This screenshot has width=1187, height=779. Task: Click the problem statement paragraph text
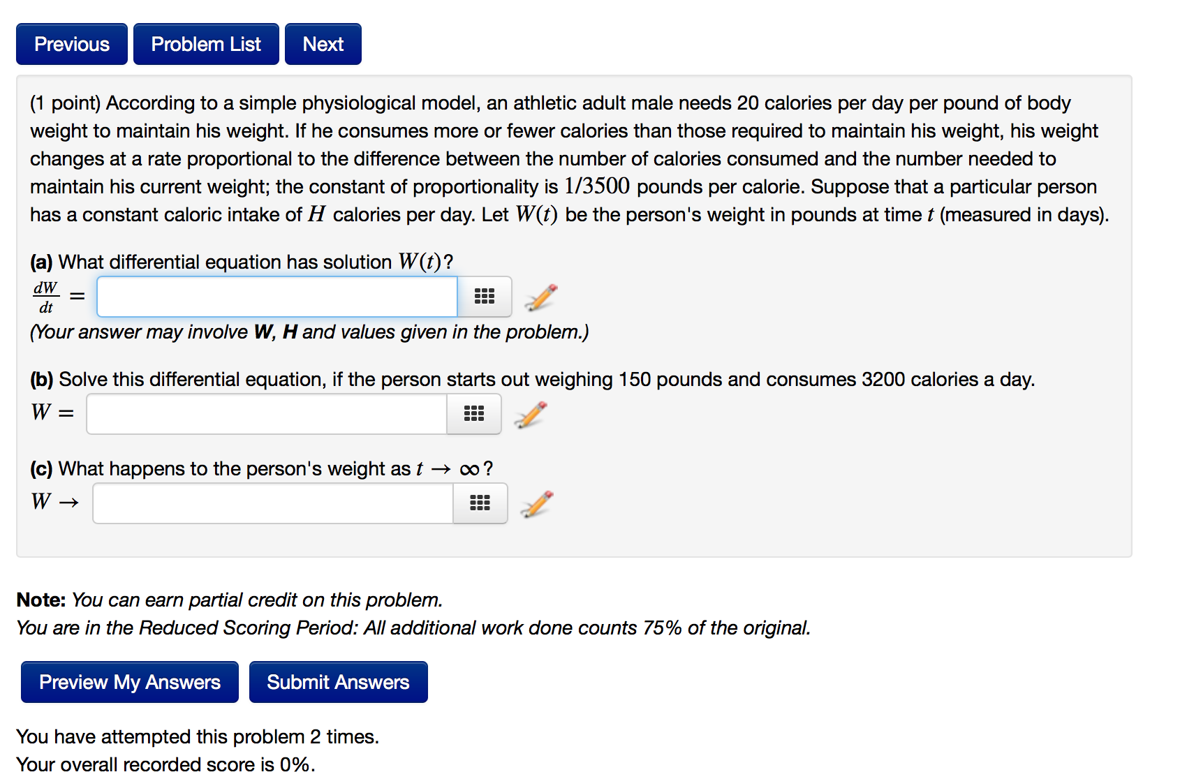569,158
